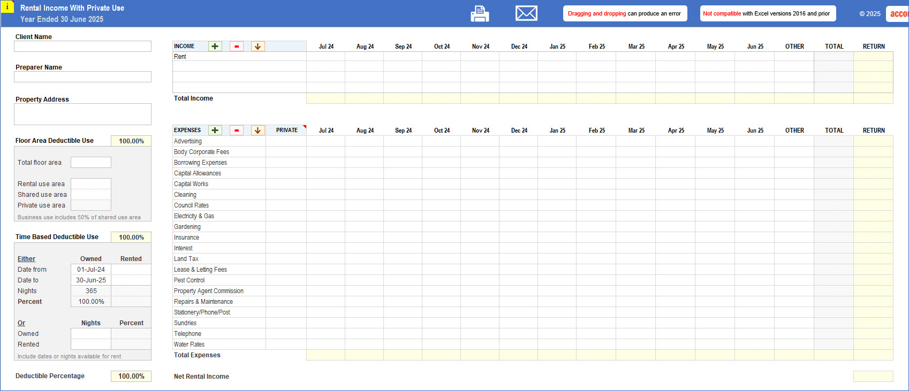
Task: Click the Rented nights field under Or
Action: (x=91, y=344)
